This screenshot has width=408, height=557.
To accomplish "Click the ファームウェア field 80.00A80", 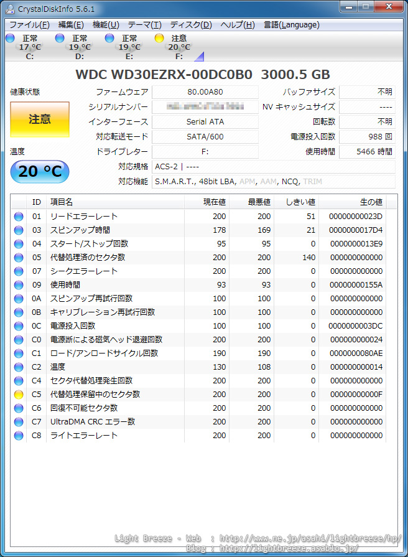I will pyautogui.click(x=205, y=92).
